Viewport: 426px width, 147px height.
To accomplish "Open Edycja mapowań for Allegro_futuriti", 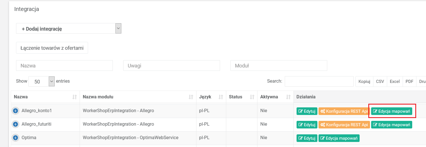I will 391,125.
